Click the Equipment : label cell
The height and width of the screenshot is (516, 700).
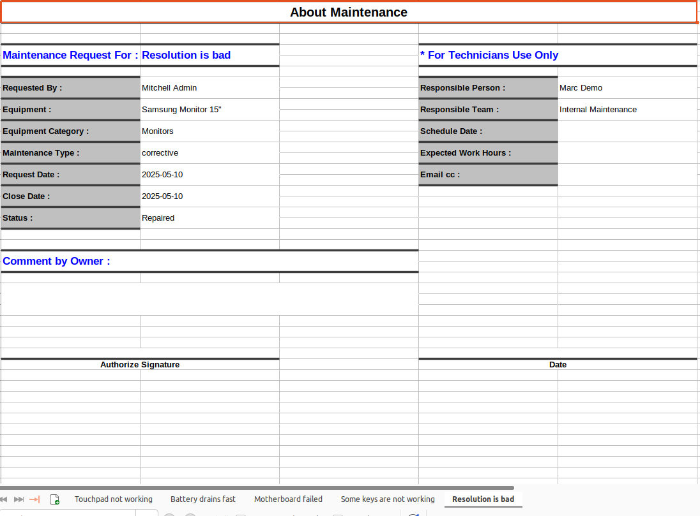[x=70, y=110]
